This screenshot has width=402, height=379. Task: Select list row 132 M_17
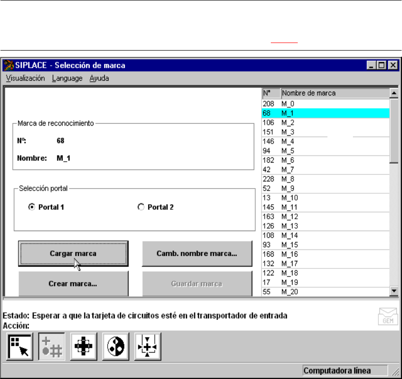pyautogui.click(x=326, y=264)
